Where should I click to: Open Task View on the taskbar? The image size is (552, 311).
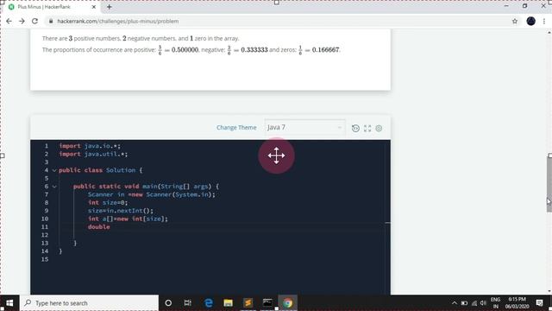coord(188,303)
